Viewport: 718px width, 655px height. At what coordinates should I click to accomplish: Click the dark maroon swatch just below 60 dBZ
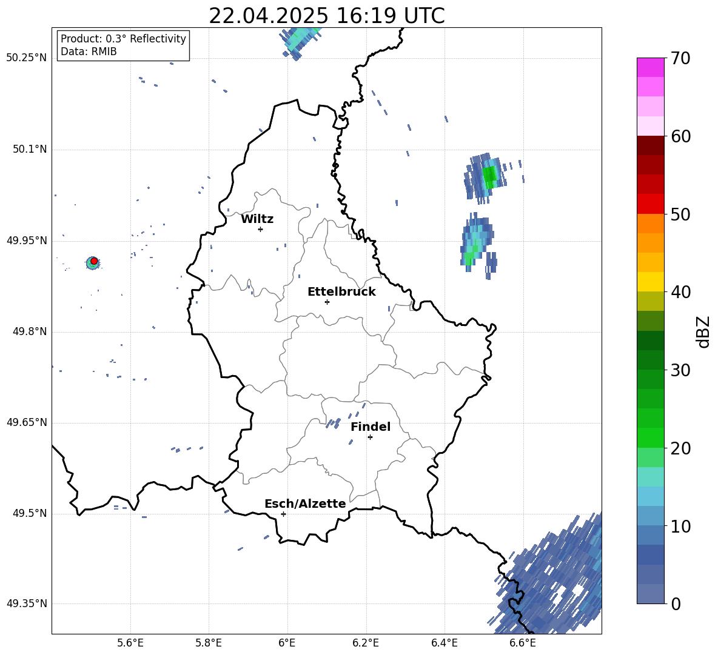pos(650,145)
